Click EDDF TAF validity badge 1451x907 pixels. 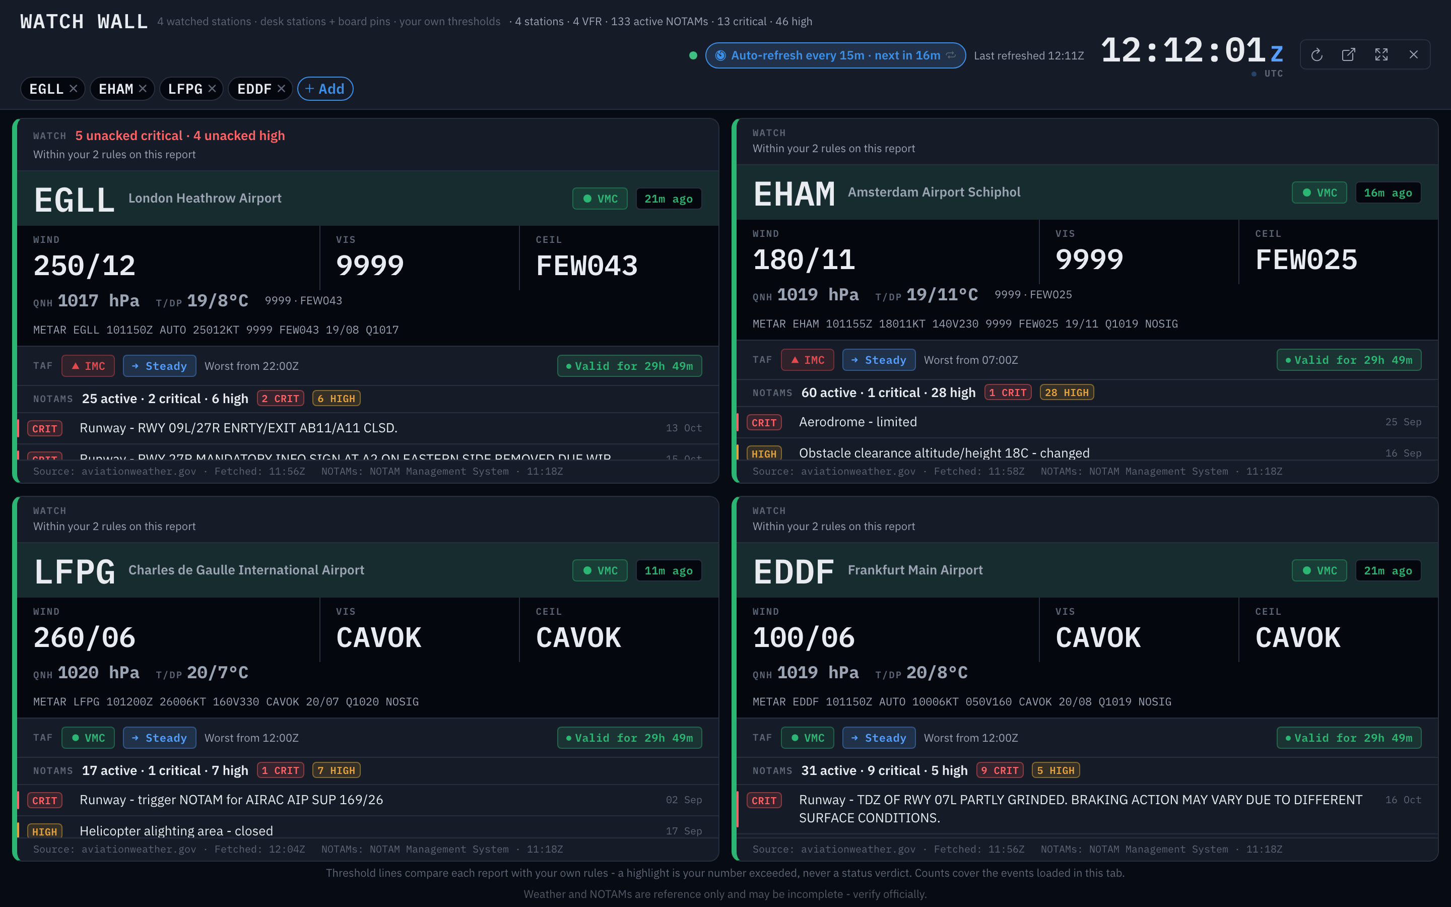point(1349,738)
